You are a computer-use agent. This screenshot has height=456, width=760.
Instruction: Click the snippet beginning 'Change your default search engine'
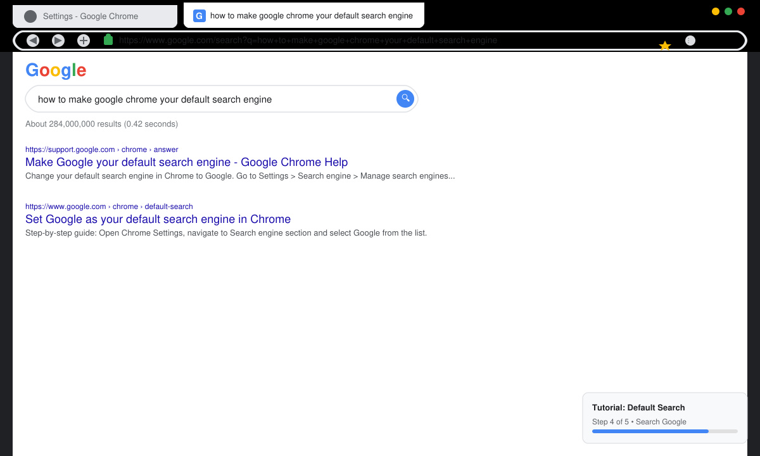pos(240,176)
